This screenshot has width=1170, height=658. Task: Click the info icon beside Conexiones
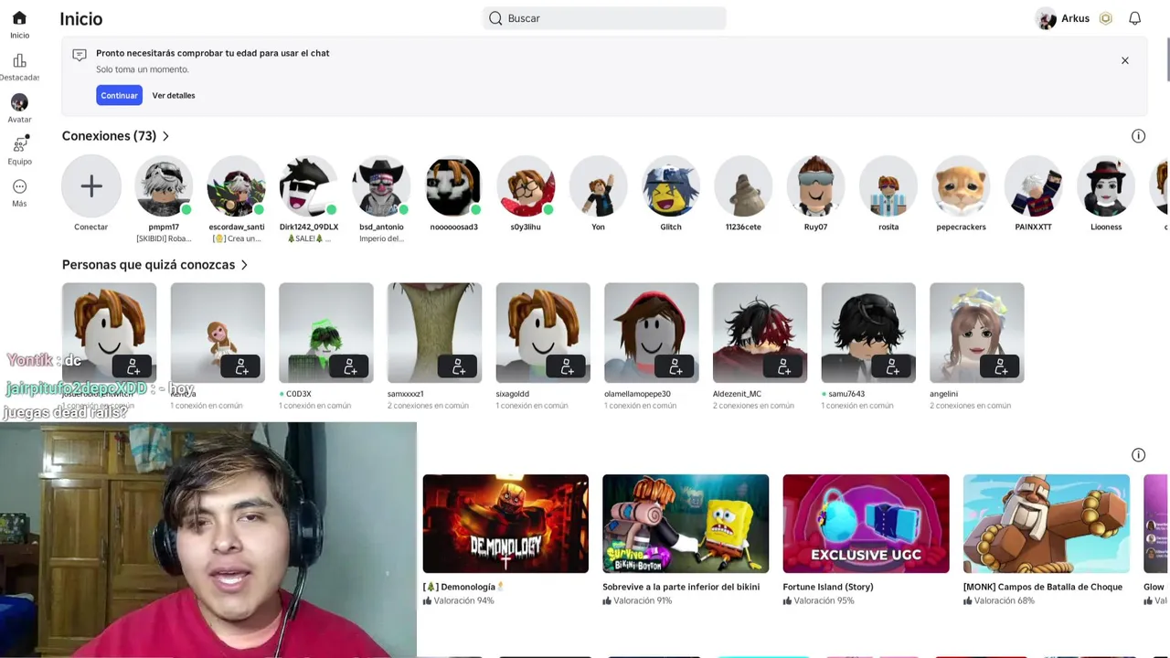[1138, 136]
